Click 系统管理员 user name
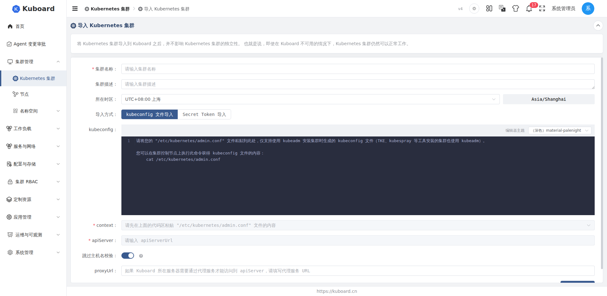This screenshot has width=607, height=296. (563, 9)
